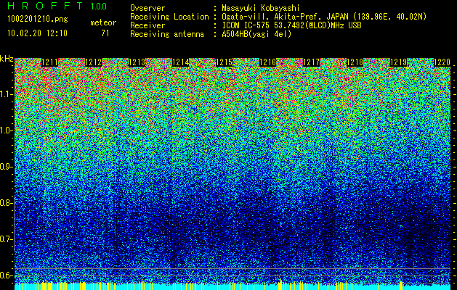Click the 1213 time marker

click(137, 62)
